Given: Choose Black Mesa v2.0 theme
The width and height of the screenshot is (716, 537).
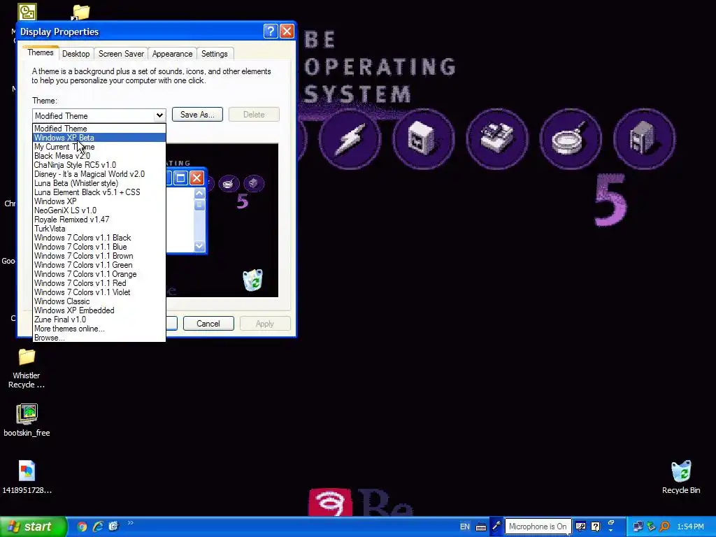Looking at the screenshot, I should (99, 156).
